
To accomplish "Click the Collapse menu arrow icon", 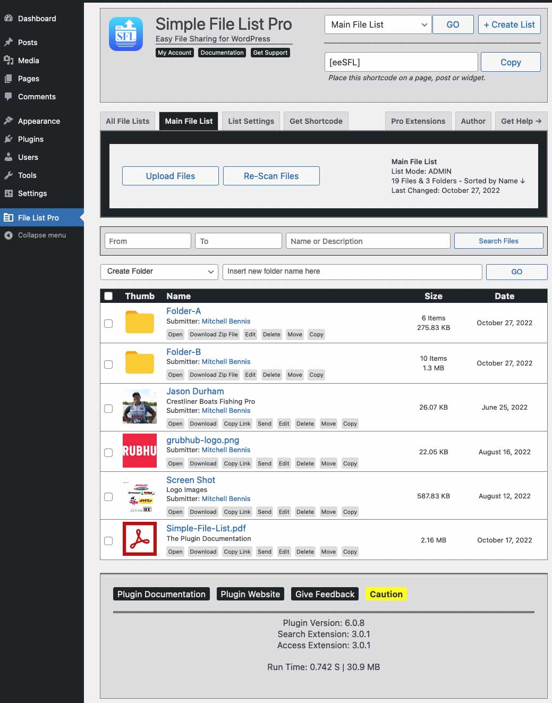I will coord(9,235).
